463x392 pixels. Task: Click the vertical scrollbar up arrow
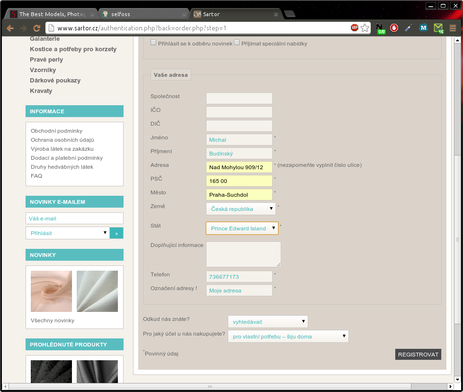pos(457,40)
